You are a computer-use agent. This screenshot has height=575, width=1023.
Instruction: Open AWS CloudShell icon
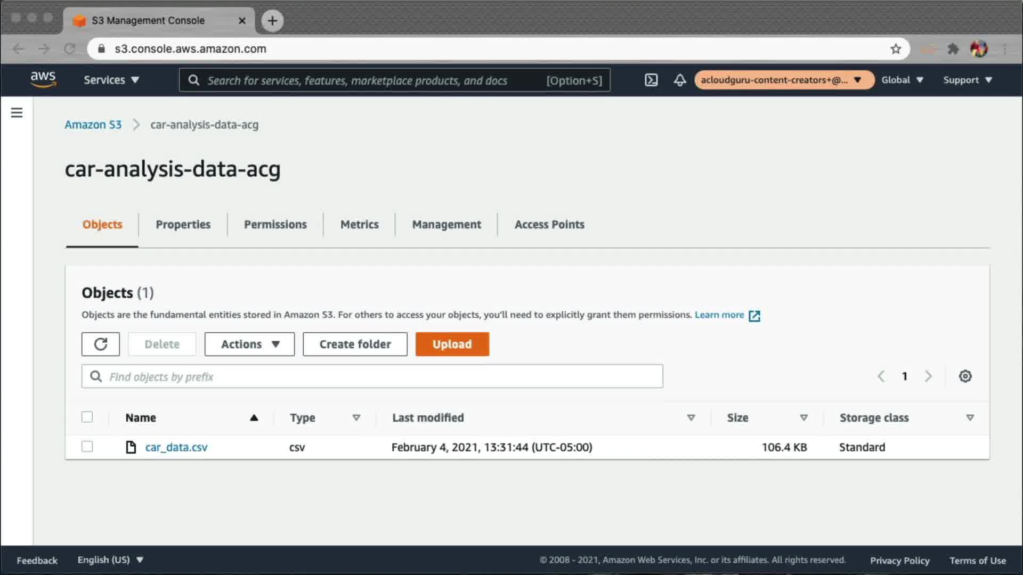[651, 80]
